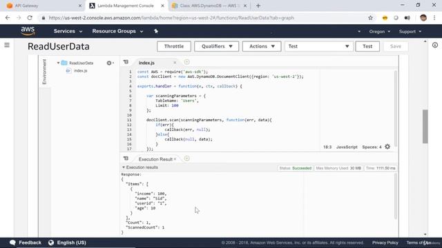Open the account menu arrow beside Oregon
442x248 pixels.
tap(359, 32)
